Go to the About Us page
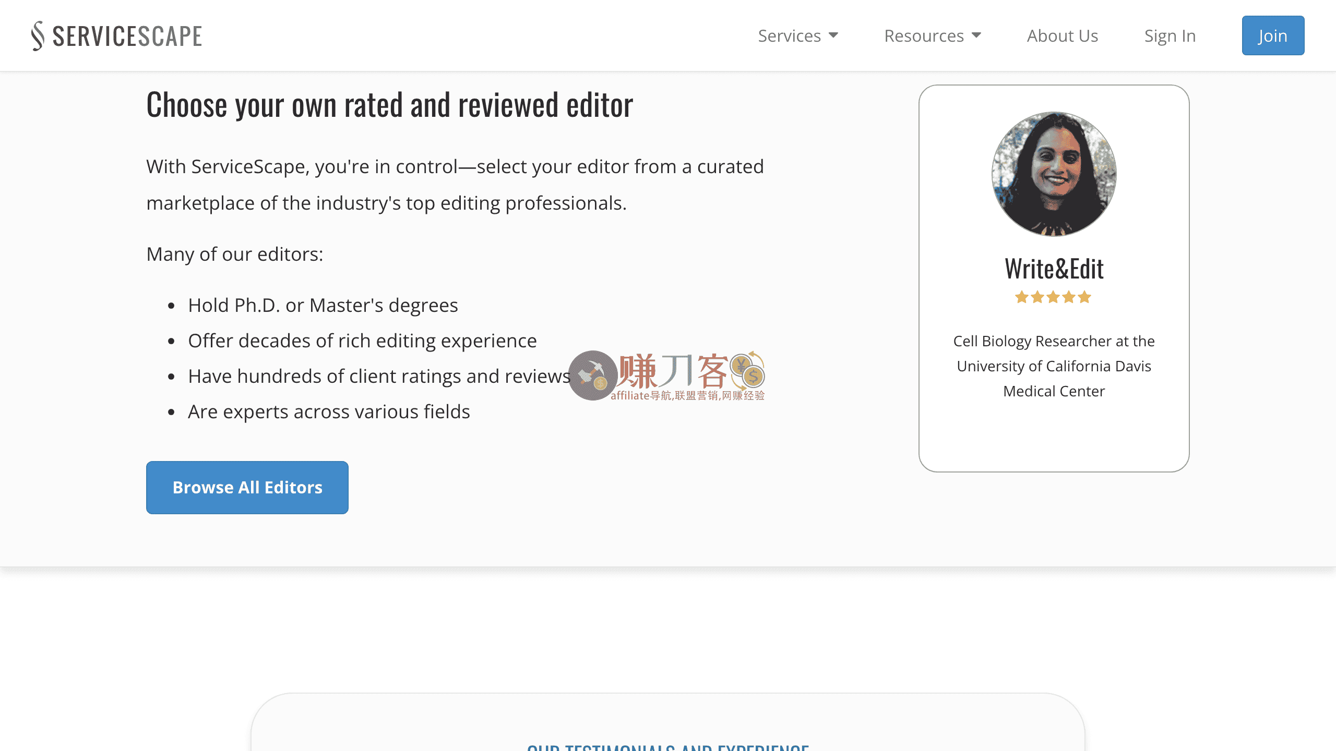Screen dimensions: 1336x751 tap(1063, 35)
